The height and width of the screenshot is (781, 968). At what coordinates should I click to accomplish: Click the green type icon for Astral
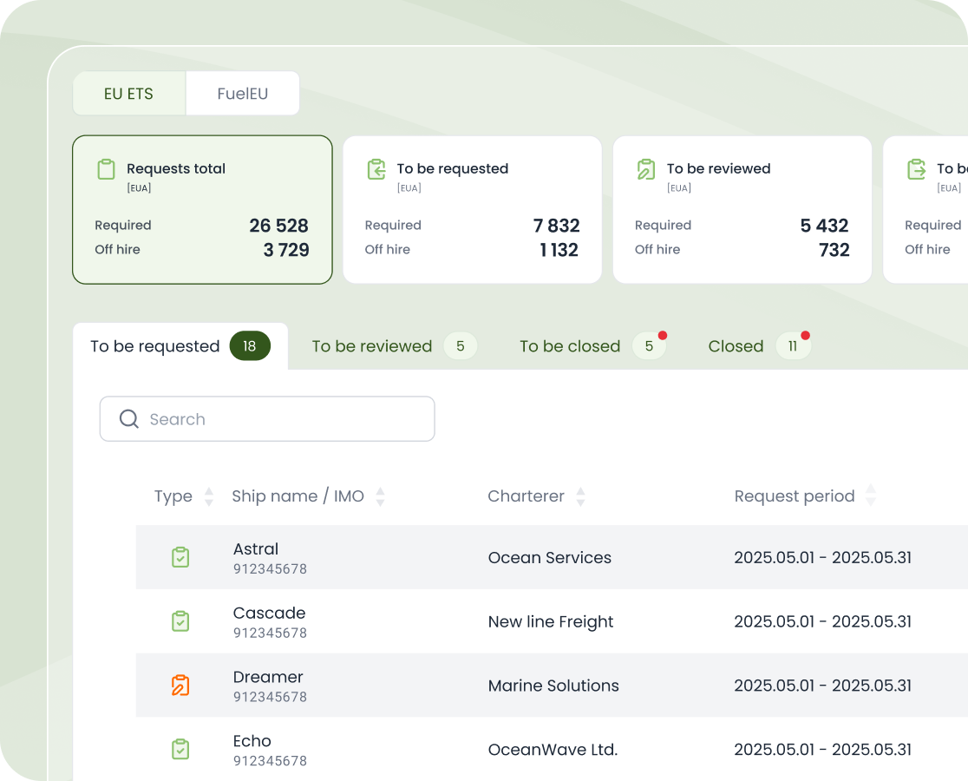click(x=180, y=557)
